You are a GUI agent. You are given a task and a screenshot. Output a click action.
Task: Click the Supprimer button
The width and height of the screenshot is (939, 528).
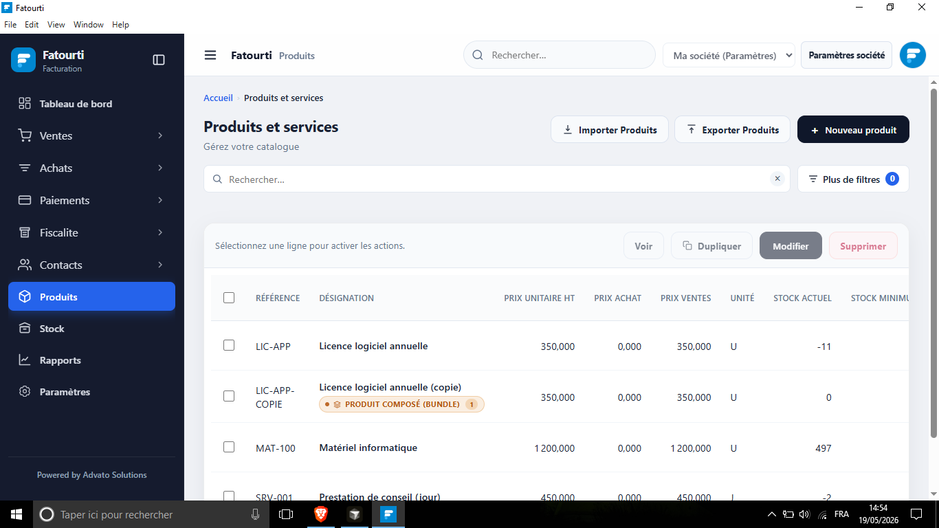point(863,245)
